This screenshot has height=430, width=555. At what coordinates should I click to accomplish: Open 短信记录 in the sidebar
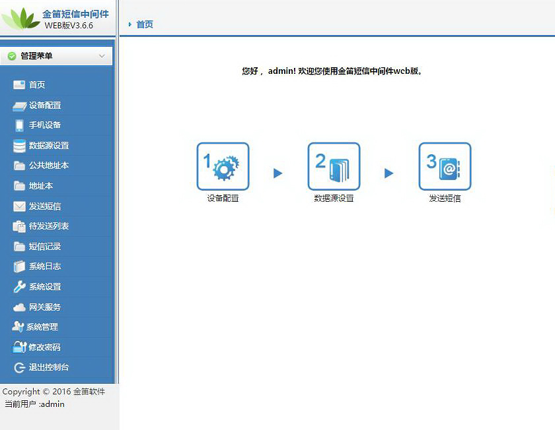(x=44, y=247)
